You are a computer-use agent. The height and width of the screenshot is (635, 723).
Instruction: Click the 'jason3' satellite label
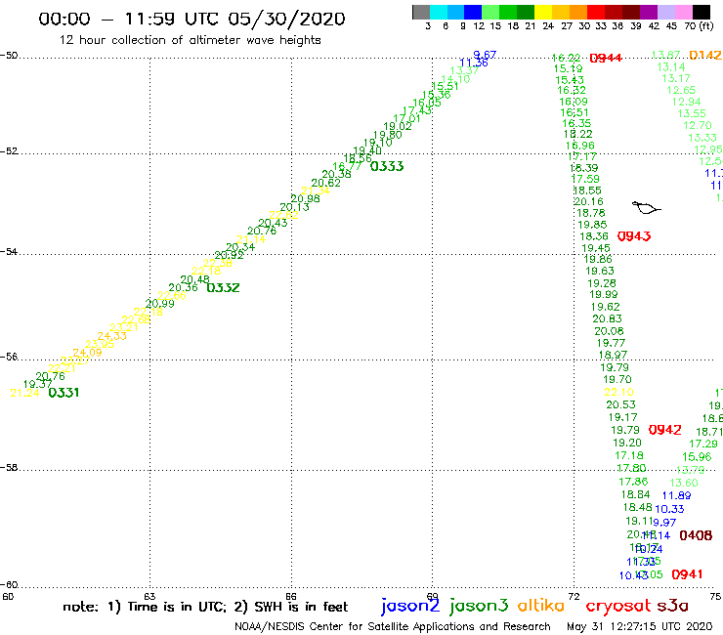(479, 607)
